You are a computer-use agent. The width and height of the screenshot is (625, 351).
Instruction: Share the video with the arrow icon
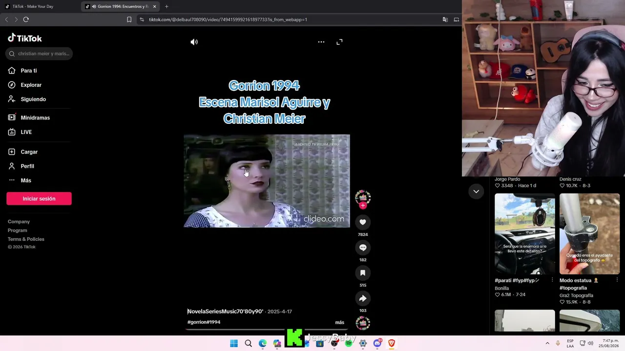pos(363,298)
